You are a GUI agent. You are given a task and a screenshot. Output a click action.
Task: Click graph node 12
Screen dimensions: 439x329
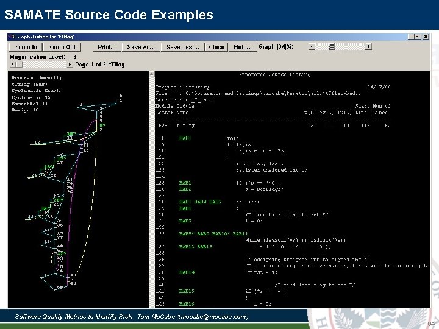click(37, 143)
